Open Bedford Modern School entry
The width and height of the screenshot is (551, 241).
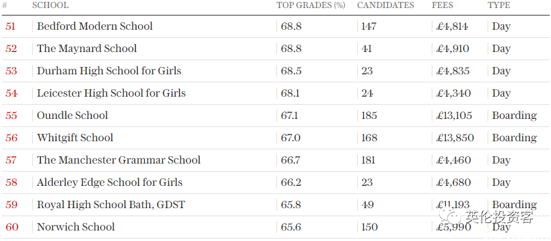(95, 26)
